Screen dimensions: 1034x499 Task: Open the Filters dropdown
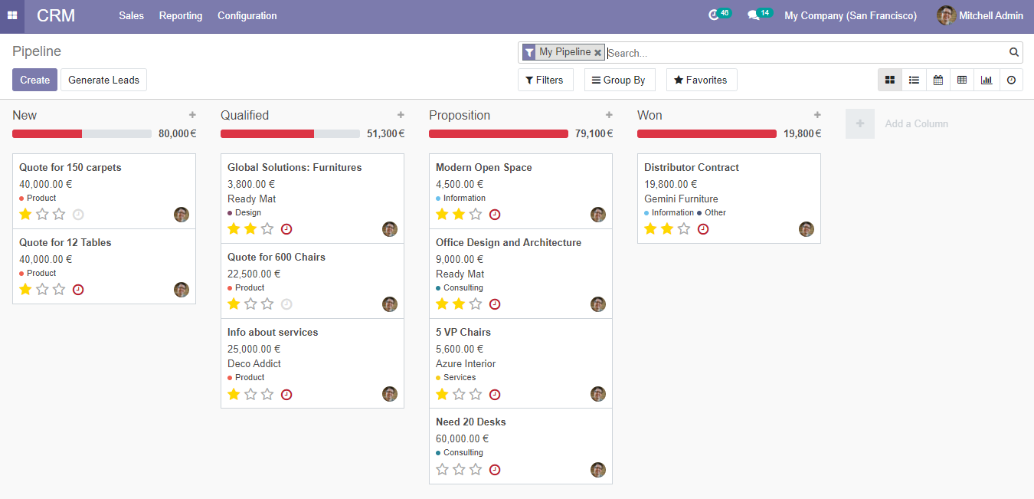tap(545, 79)
